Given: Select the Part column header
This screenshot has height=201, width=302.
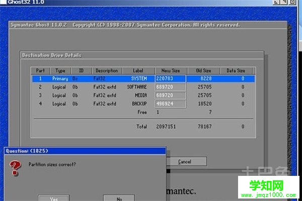Looking at the screenshot, I should pos(40,70).
